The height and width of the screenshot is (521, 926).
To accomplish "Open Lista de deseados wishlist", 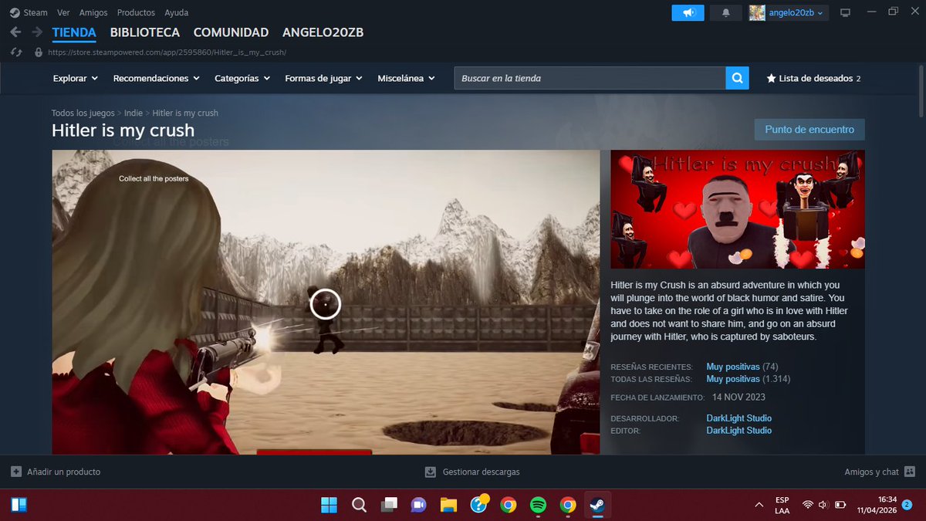I will [813, 78].
